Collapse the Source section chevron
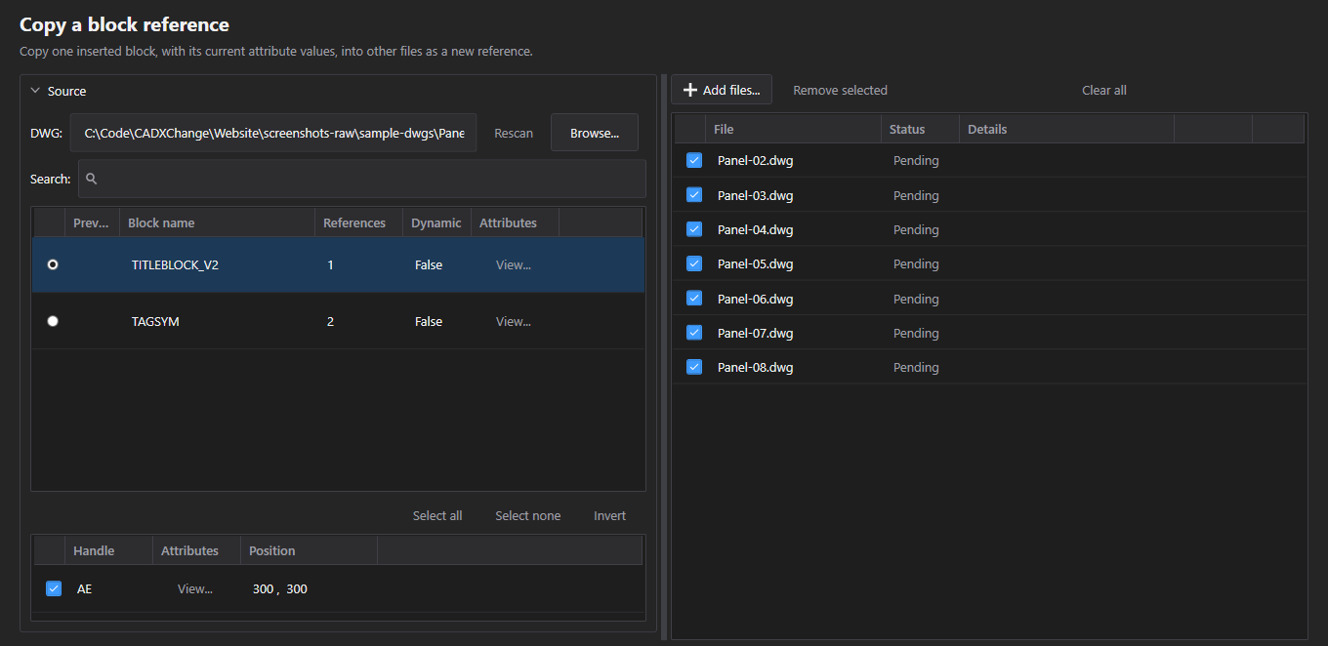This screenshot has width=1328, height=646. point(35,91)
